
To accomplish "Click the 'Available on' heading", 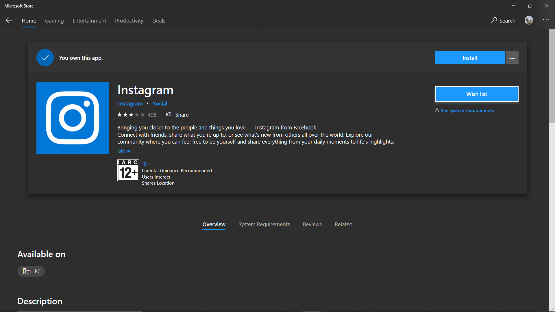I will point(41,254).
